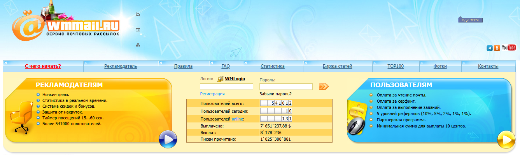Open the FAQ menu item

[x=226, y=66]
